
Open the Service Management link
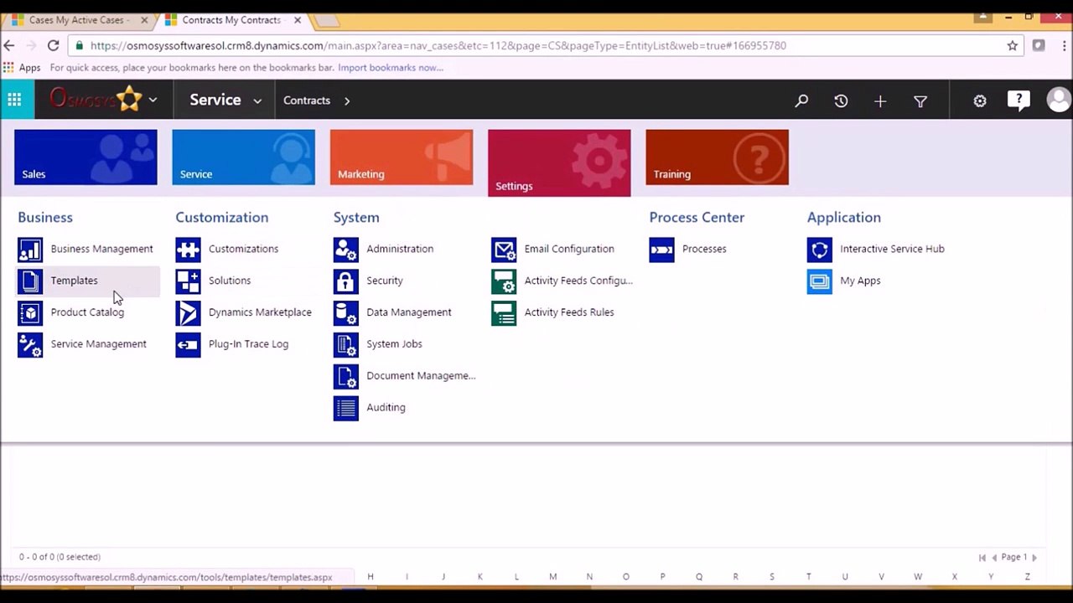pyautogui.click(x=98, y=344)
